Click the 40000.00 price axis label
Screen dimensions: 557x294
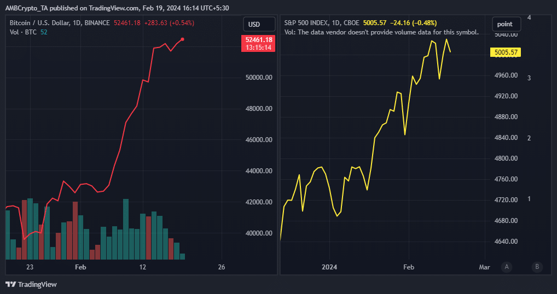pyautogui.click(x=259, y=233)
